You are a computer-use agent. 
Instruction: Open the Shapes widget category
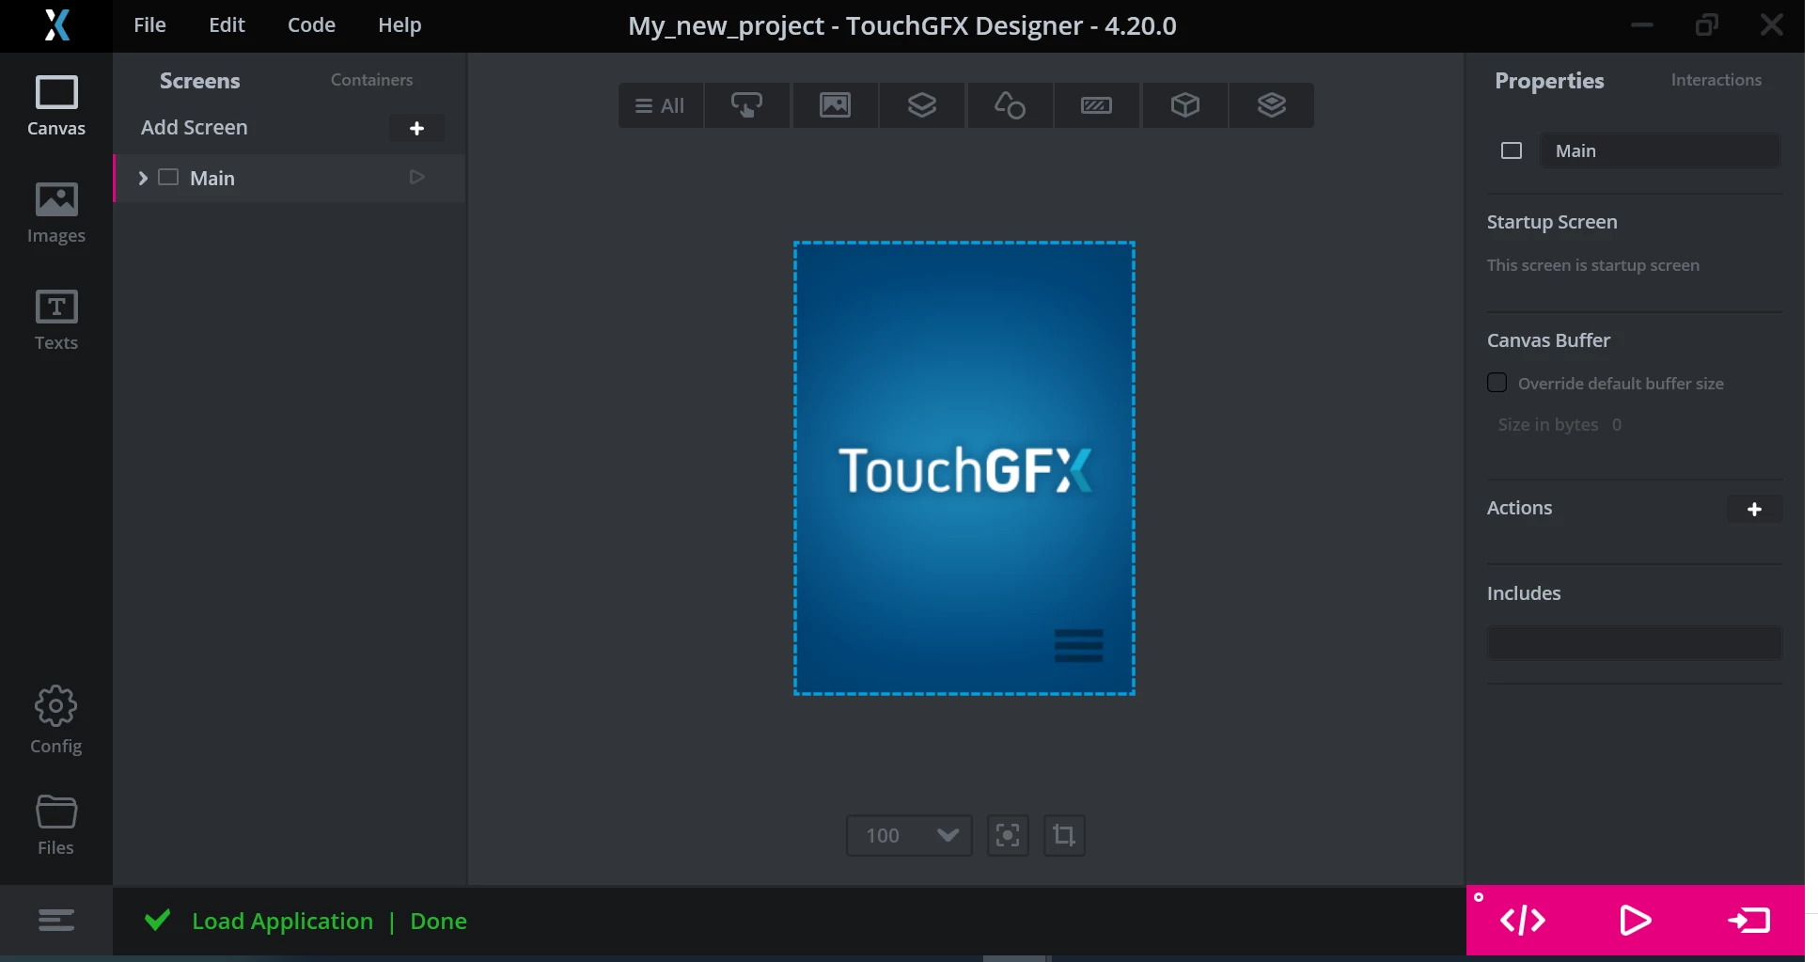pyautogui.click(x=1010, y=105)
